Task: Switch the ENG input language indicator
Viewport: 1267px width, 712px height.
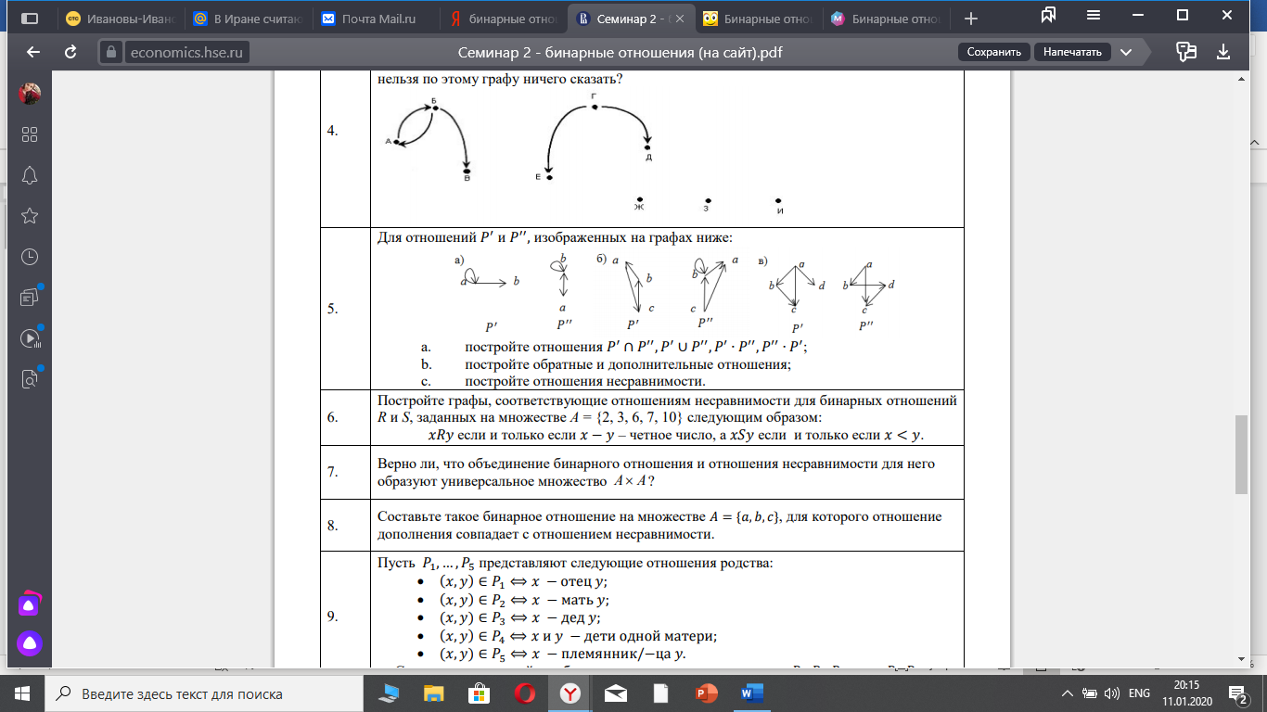Action: pyautogui.click(x=1140, y=693)
